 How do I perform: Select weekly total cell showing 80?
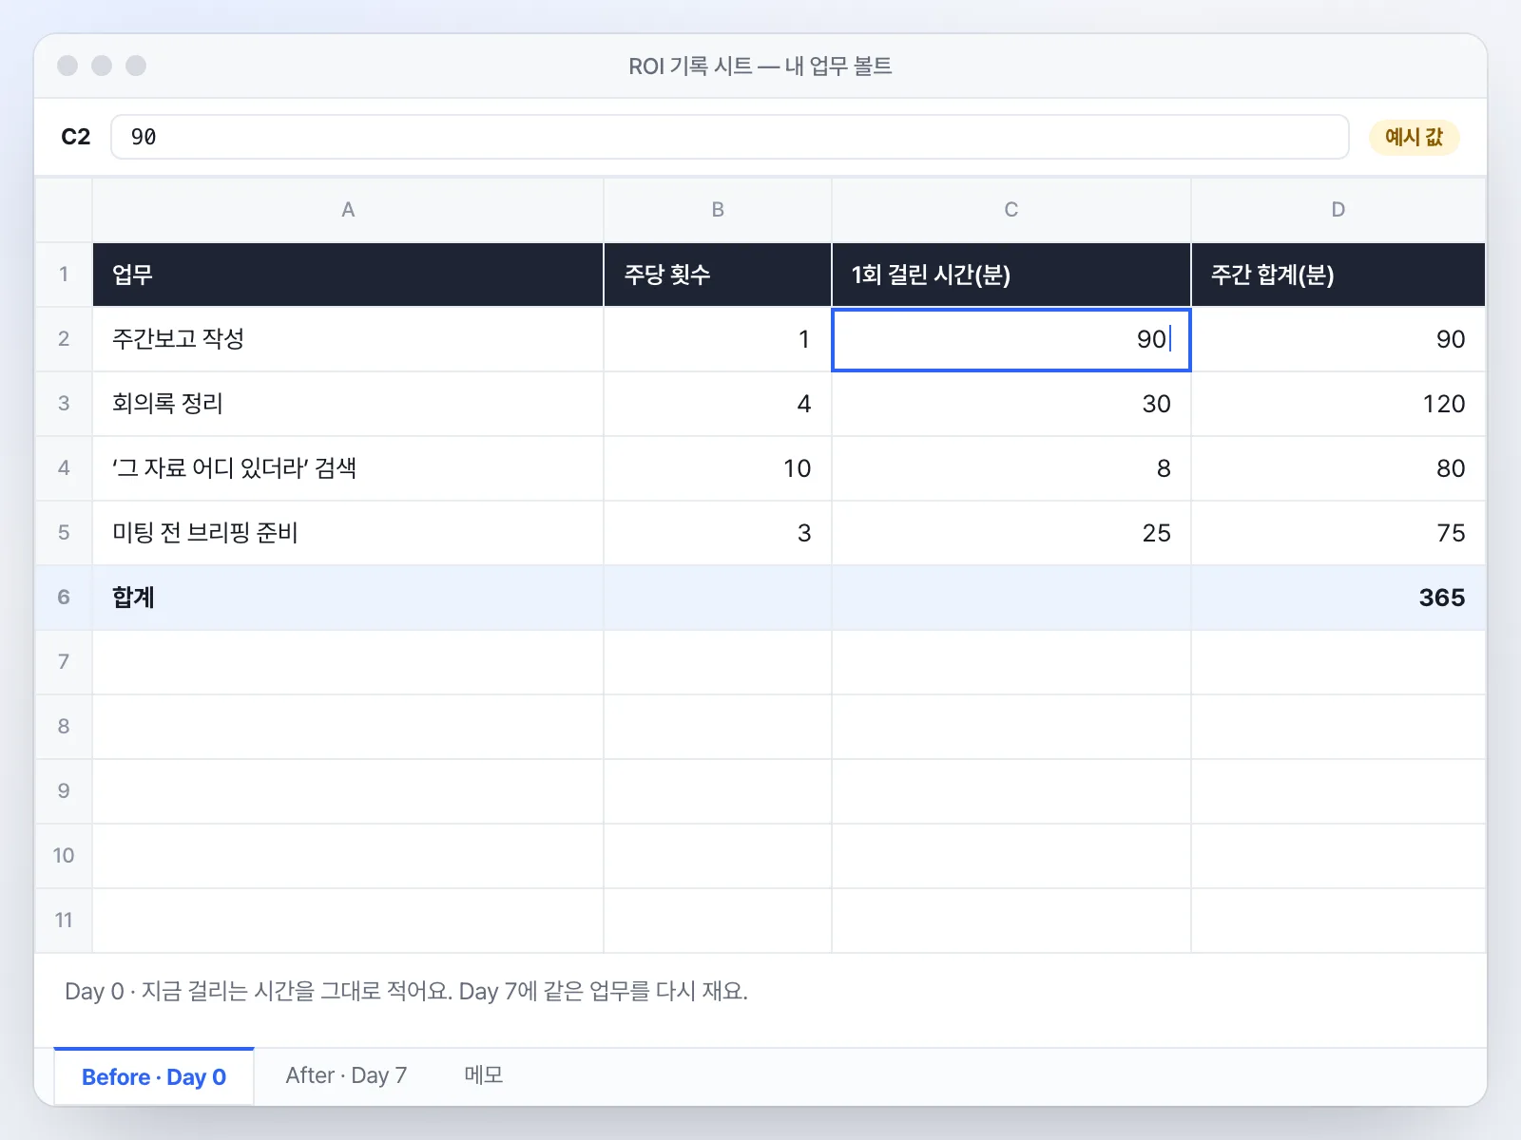click(1338, 468)
